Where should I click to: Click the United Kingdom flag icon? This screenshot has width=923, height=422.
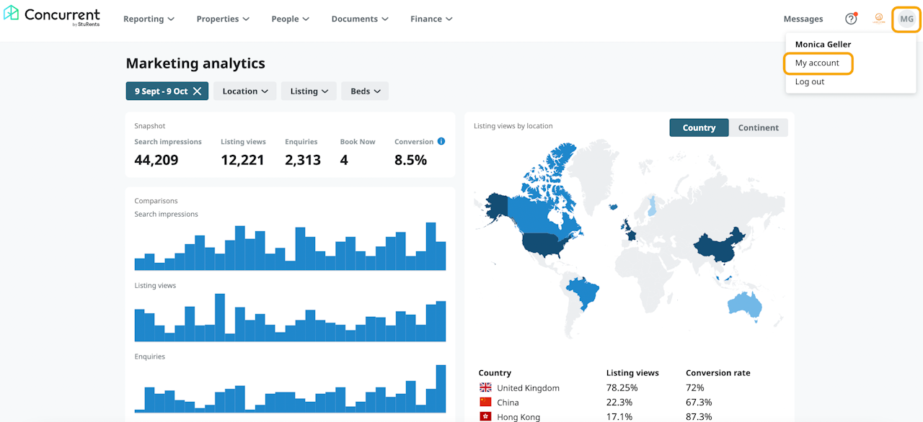pyautogui.click(x=485, y=388)
